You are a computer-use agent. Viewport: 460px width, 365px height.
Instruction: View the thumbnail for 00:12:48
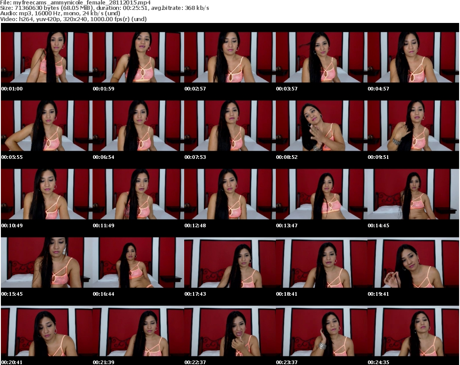click(x=230, y=194)
